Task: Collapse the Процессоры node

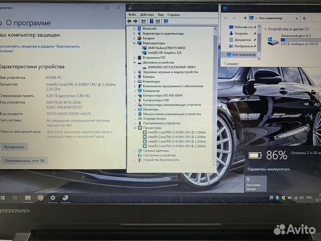Action: (x=135, y=128)
